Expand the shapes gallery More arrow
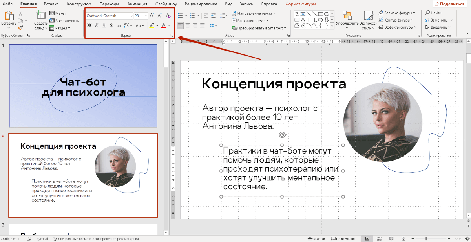Screen dimensions: 471x242 pyautogui.click(x=332, y=26)
